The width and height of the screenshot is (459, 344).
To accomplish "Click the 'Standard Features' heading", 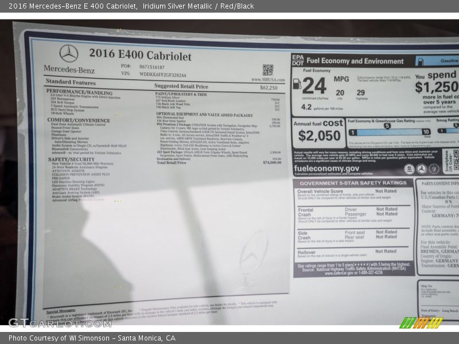I will pos(71,82).
